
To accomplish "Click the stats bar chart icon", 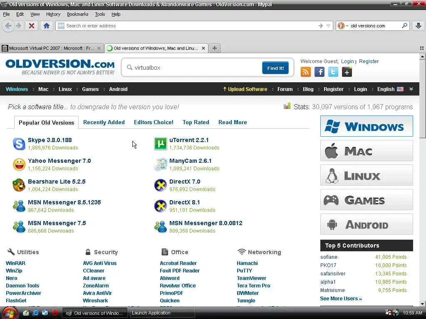I will tap(287, 106).
